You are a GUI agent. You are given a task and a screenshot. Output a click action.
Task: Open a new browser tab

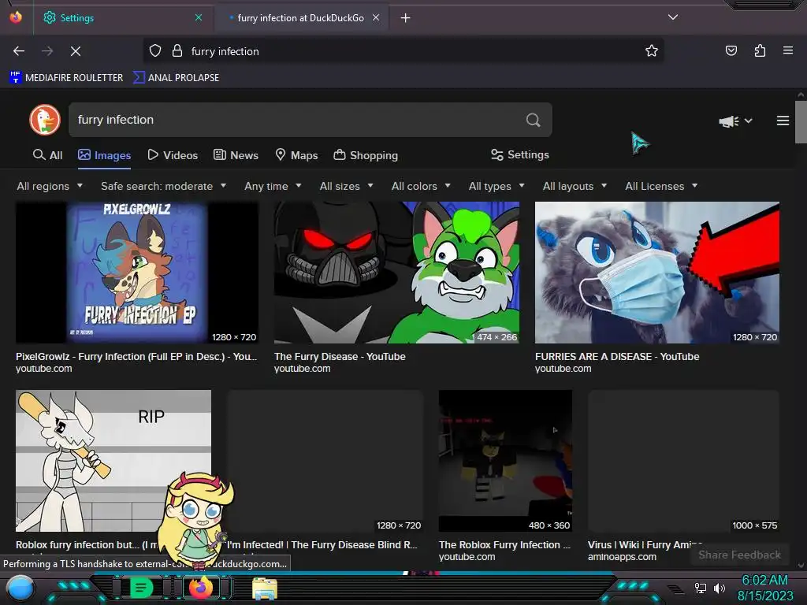point(406,18)
